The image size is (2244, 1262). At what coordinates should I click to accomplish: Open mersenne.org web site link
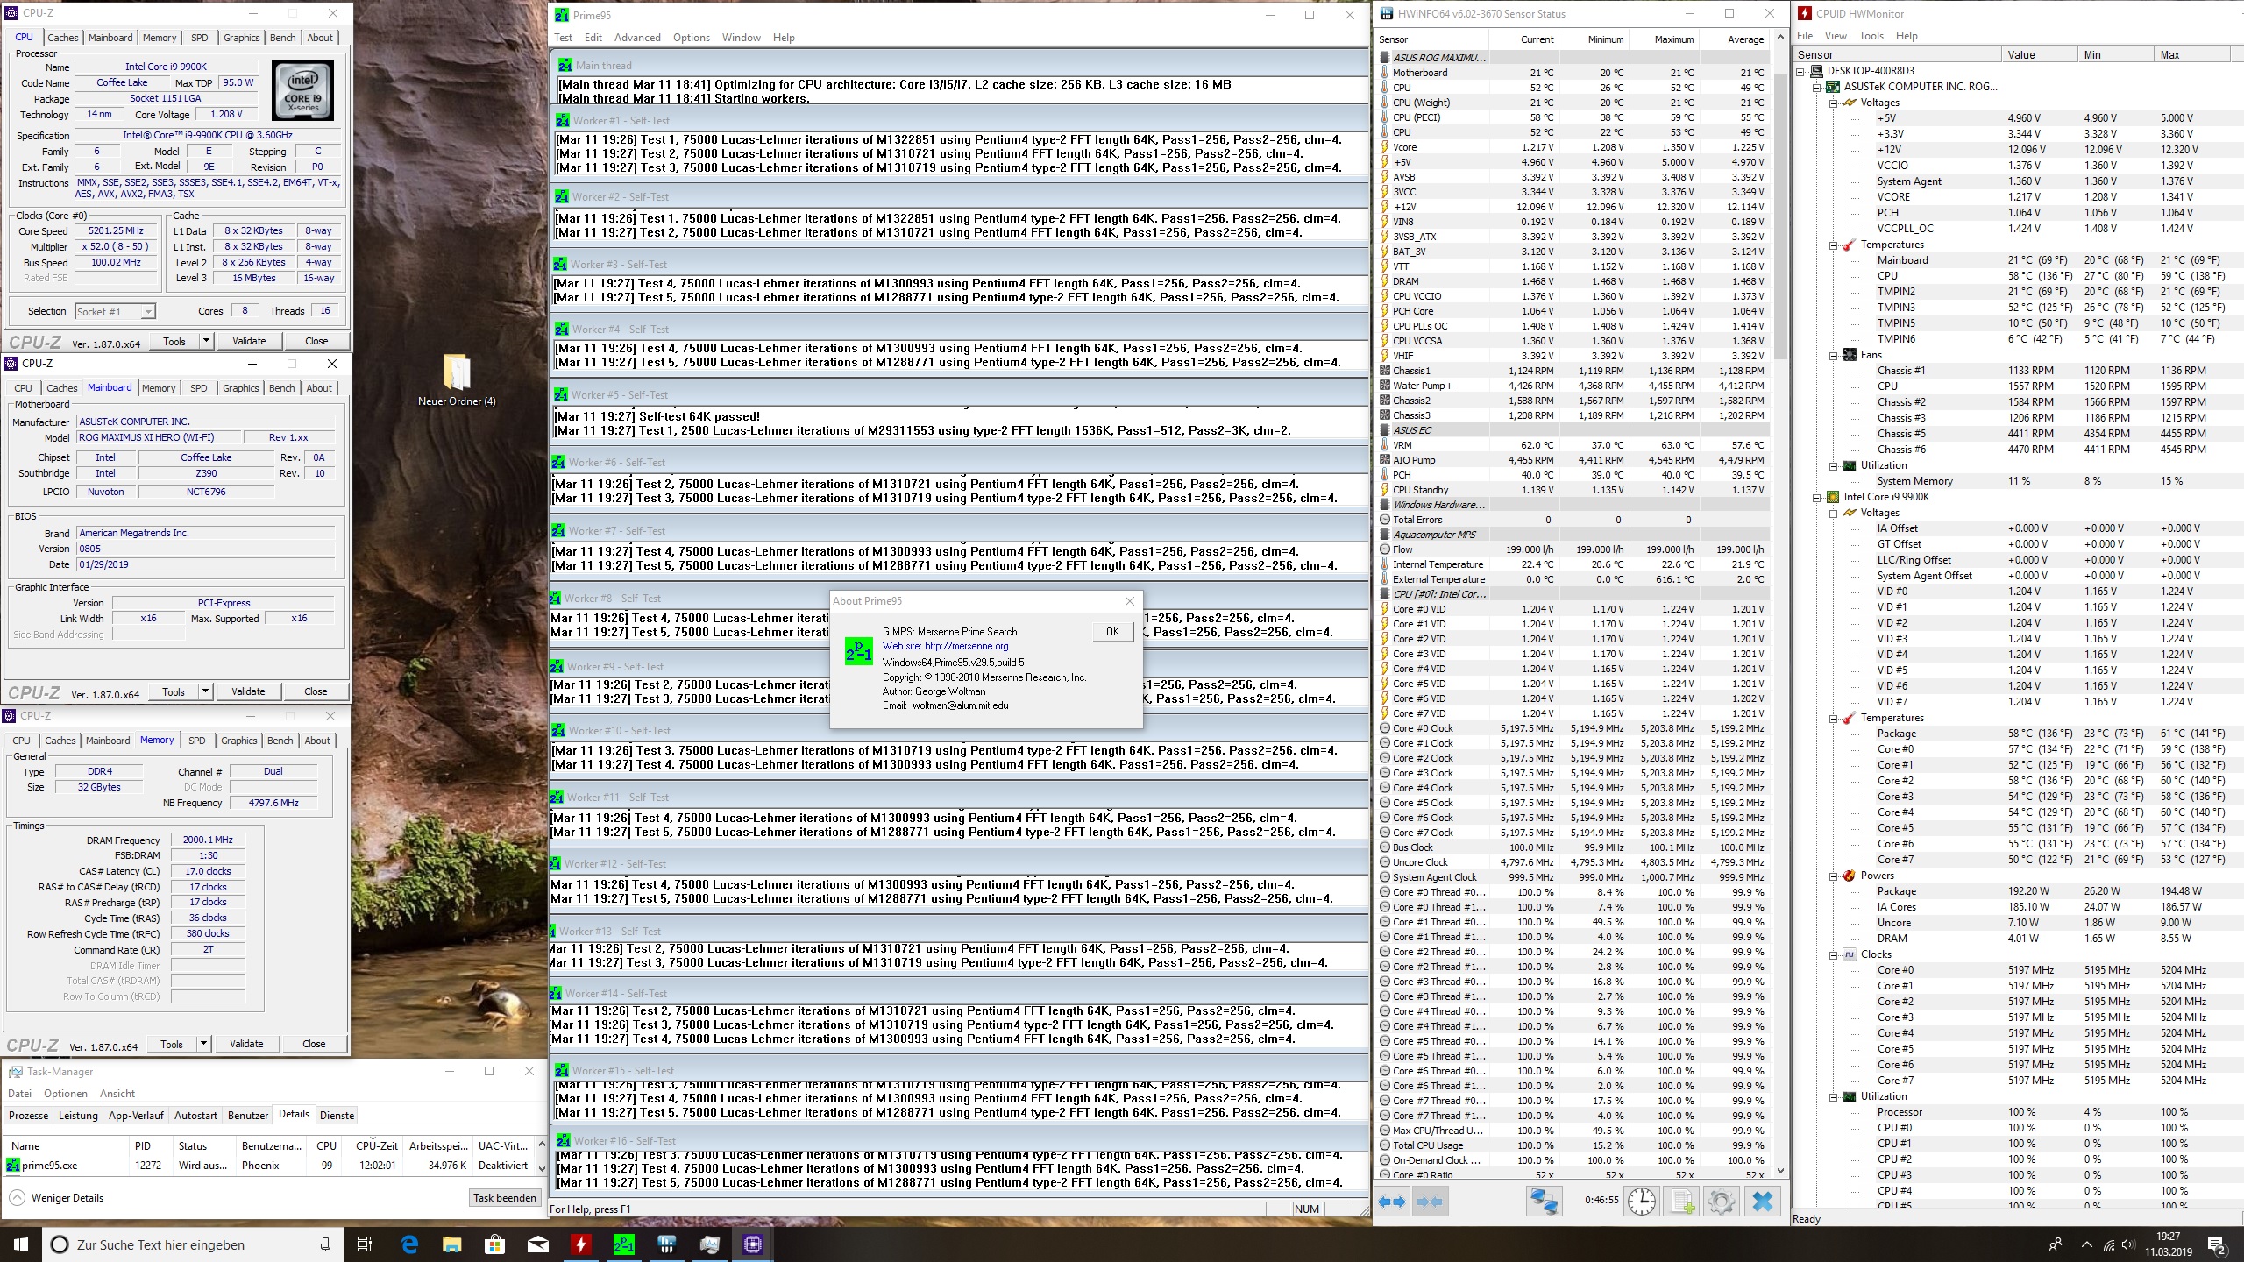pyautogui.click(x=966, y=646)
